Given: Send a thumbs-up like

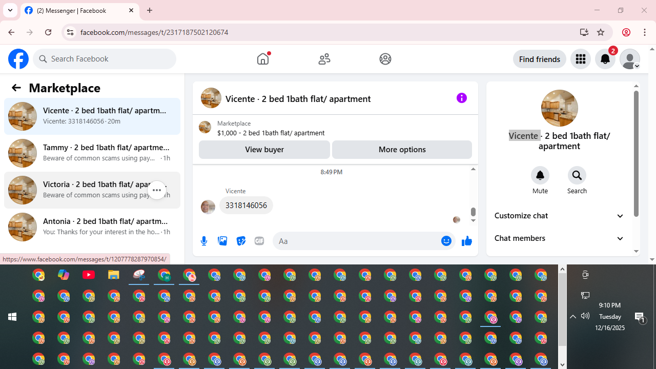Looking at the screenshot, I should click(466, 241).
